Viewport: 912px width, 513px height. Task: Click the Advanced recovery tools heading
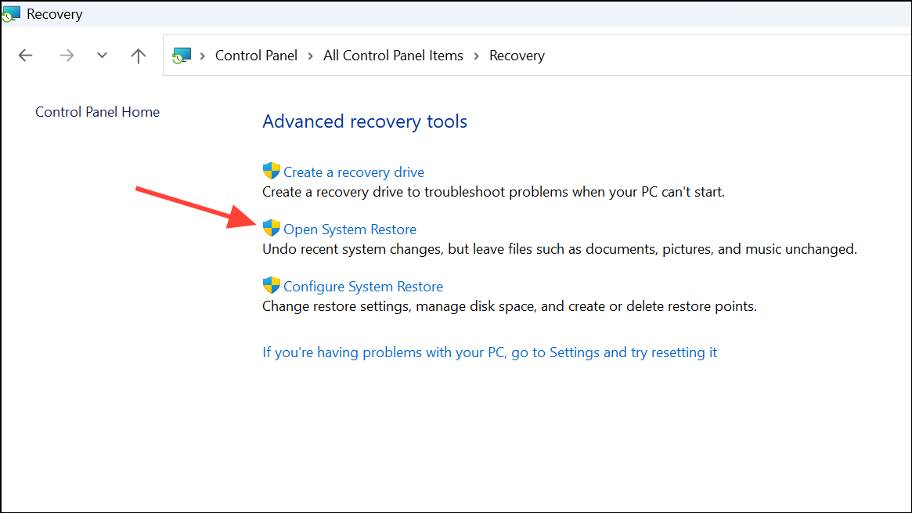coord(365,121)
